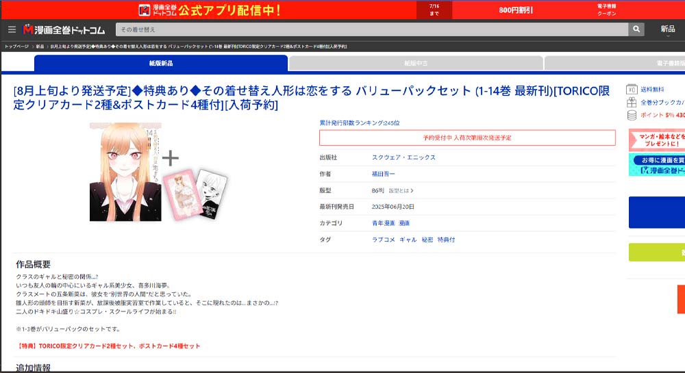Click the book cover gift icon
Viewport: 685px width, 373px height.
632,103
